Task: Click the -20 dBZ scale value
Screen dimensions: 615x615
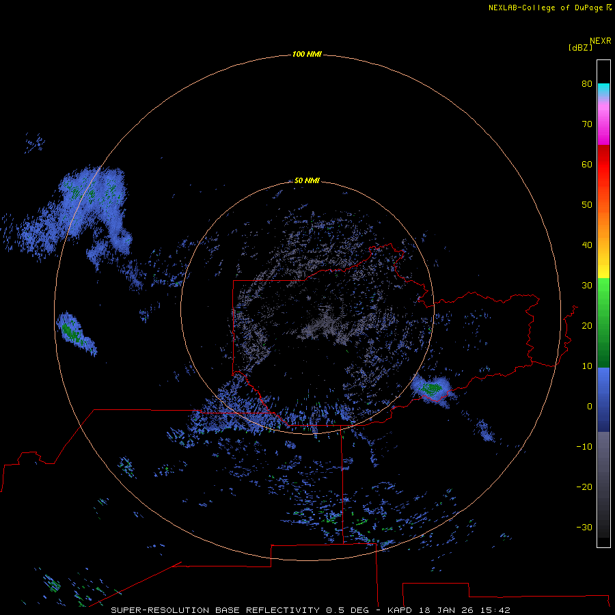Action: tap(584, 487)
